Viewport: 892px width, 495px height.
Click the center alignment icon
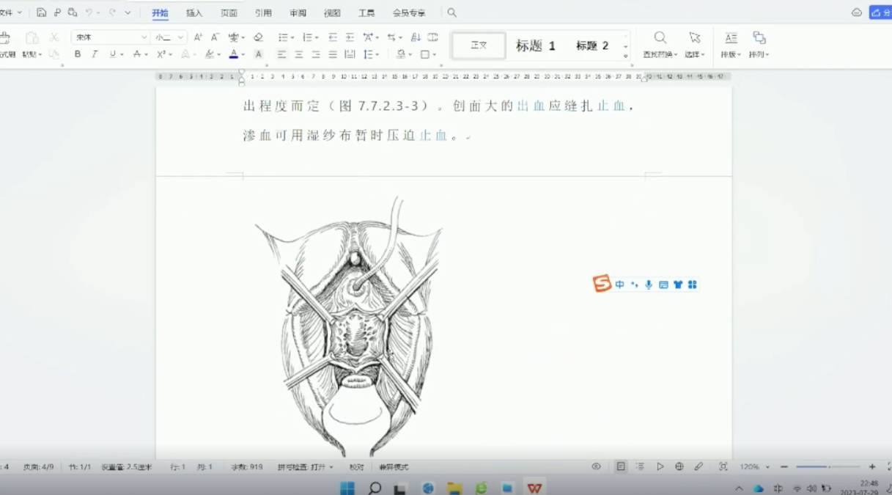click(x=299, y=54)
